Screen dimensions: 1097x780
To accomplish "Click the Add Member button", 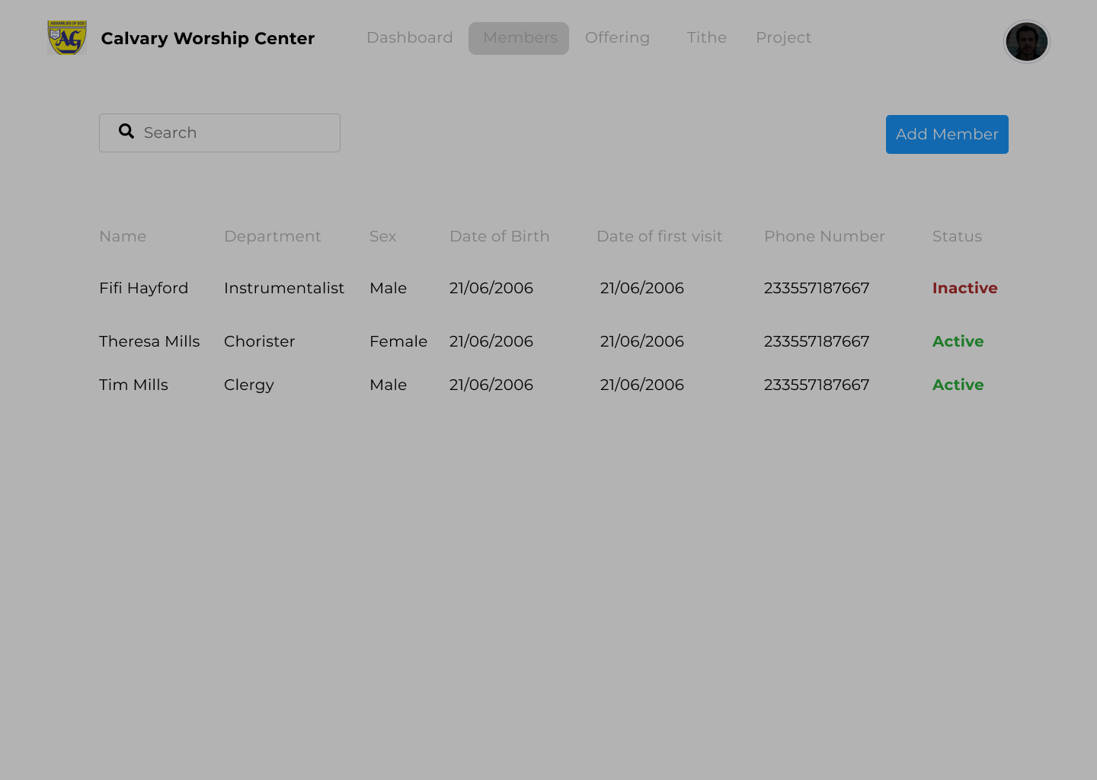I will [x=947, y=134].
